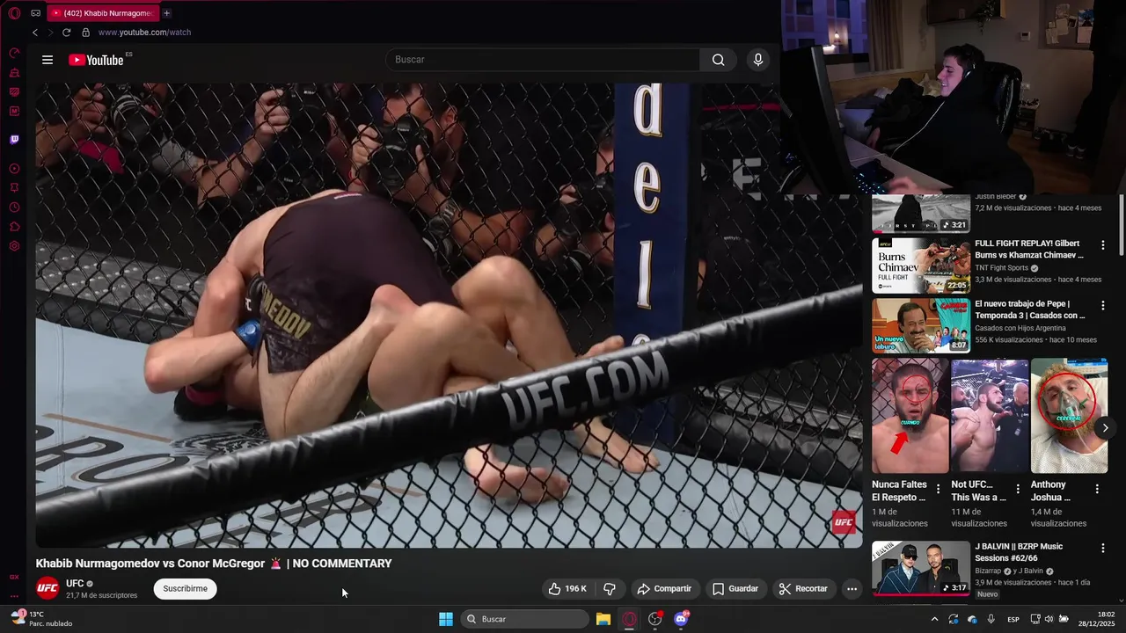This screenshot has height=633, width=1126.
Task: Click the video player to pause
Action: pyautogui.click(x=449, y=315)
